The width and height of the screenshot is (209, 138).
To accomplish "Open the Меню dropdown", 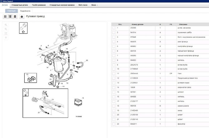I will point(94,5).
